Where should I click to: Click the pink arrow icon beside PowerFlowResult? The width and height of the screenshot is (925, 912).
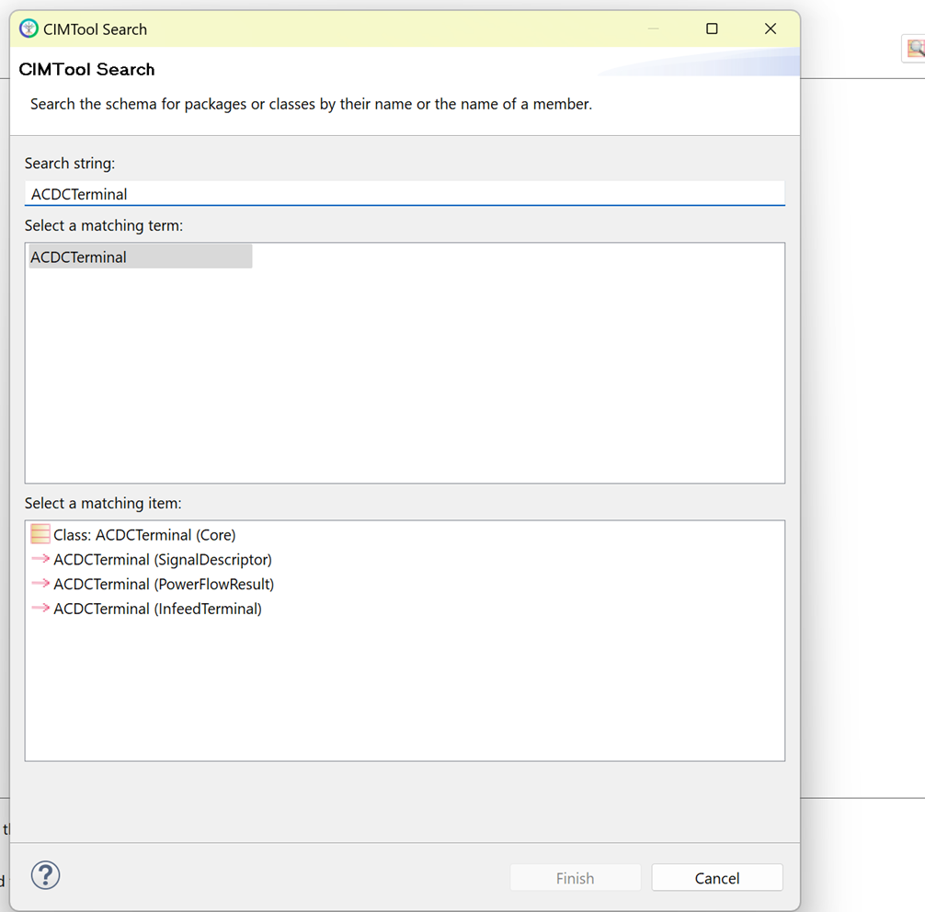tap(40, 584)
